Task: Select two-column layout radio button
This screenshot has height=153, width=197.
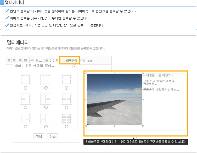Action: tap(25, 88)
